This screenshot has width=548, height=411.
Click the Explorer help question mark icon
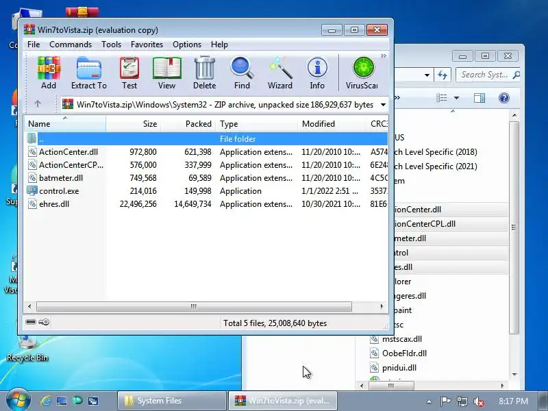504,98
